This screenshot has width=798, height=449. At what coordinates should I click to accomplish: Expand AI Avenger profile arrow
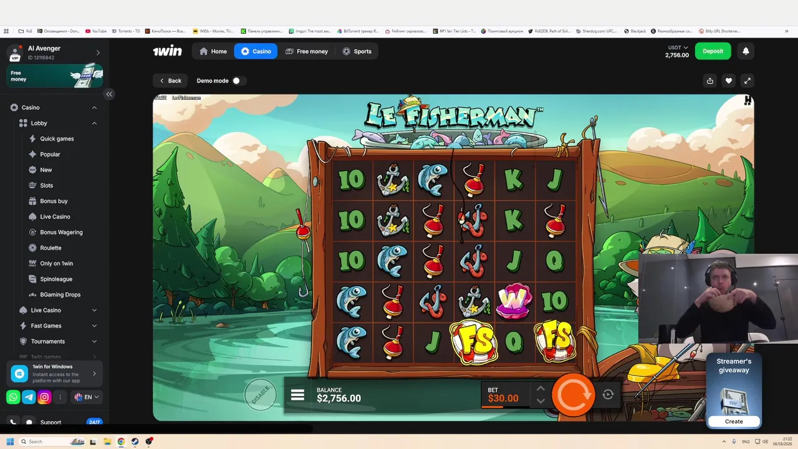pyautogui.click(x=98, y=52)
